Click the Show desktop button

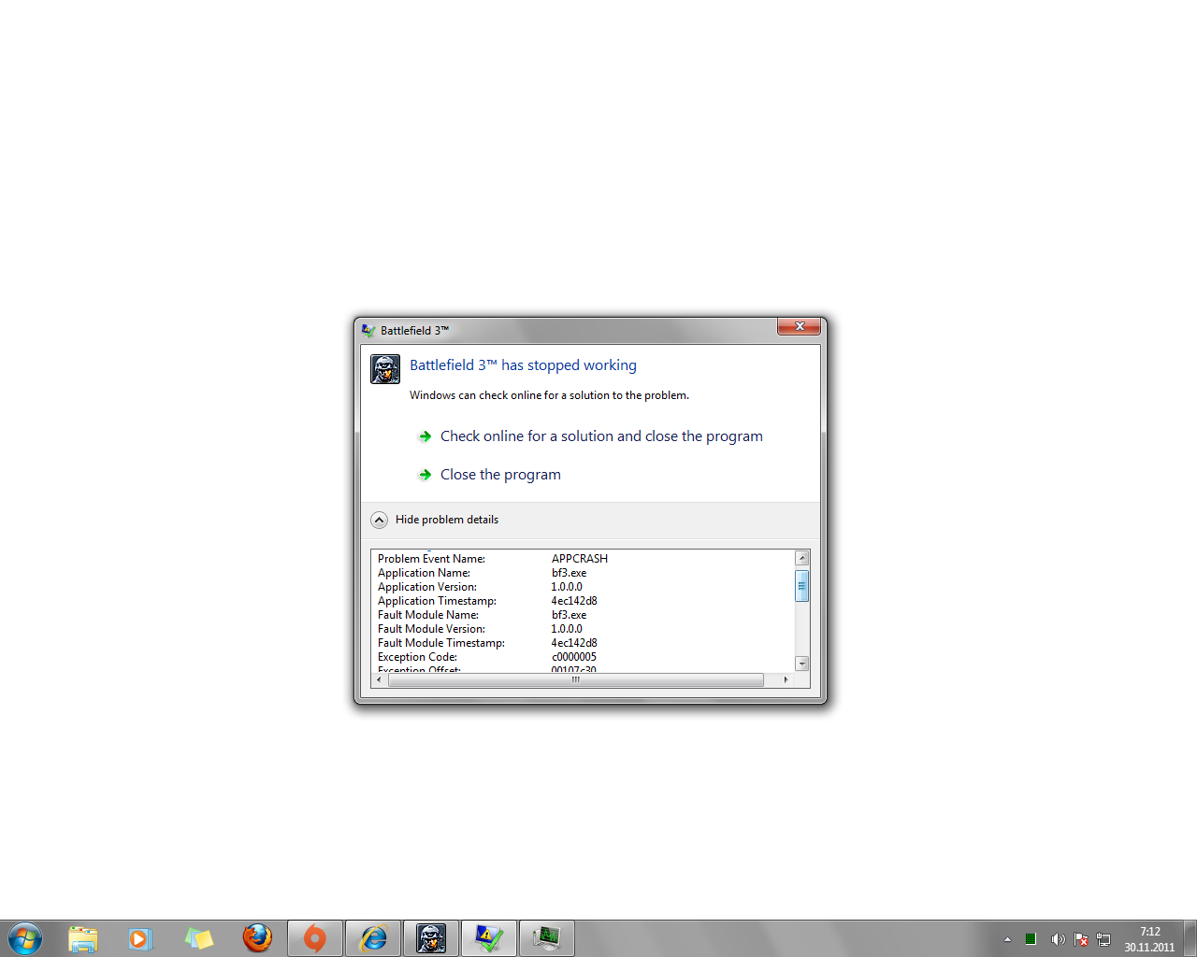[1190, 938]
